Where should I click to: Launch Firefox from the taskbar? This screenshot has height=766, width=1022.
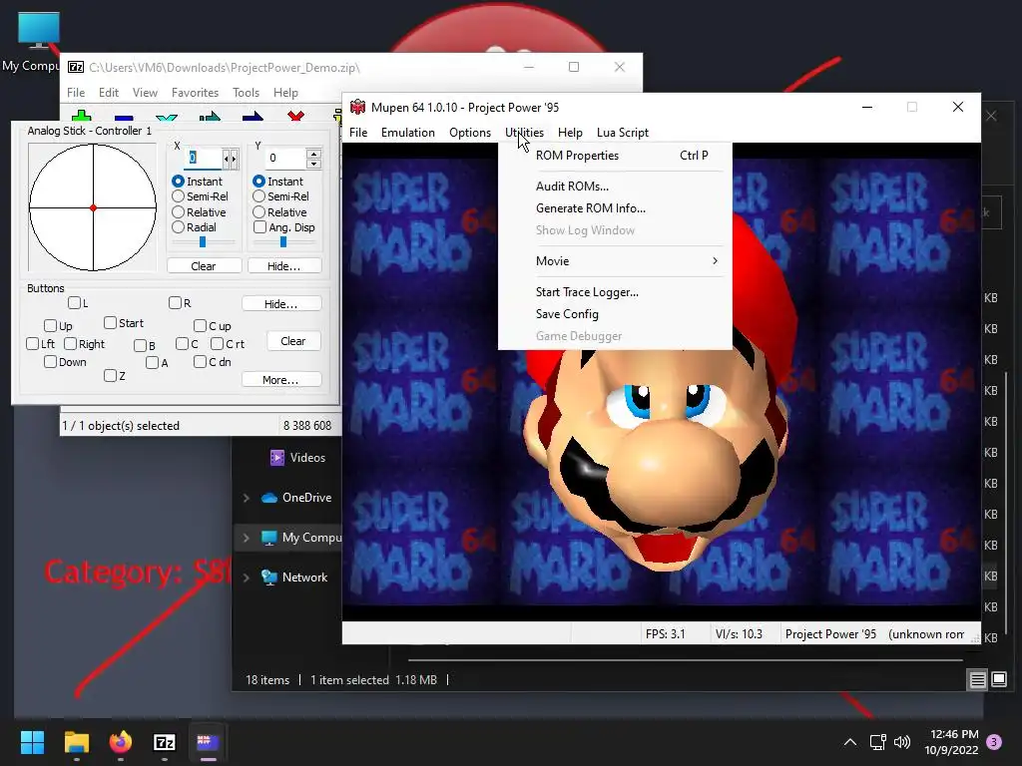click(121, 742)
